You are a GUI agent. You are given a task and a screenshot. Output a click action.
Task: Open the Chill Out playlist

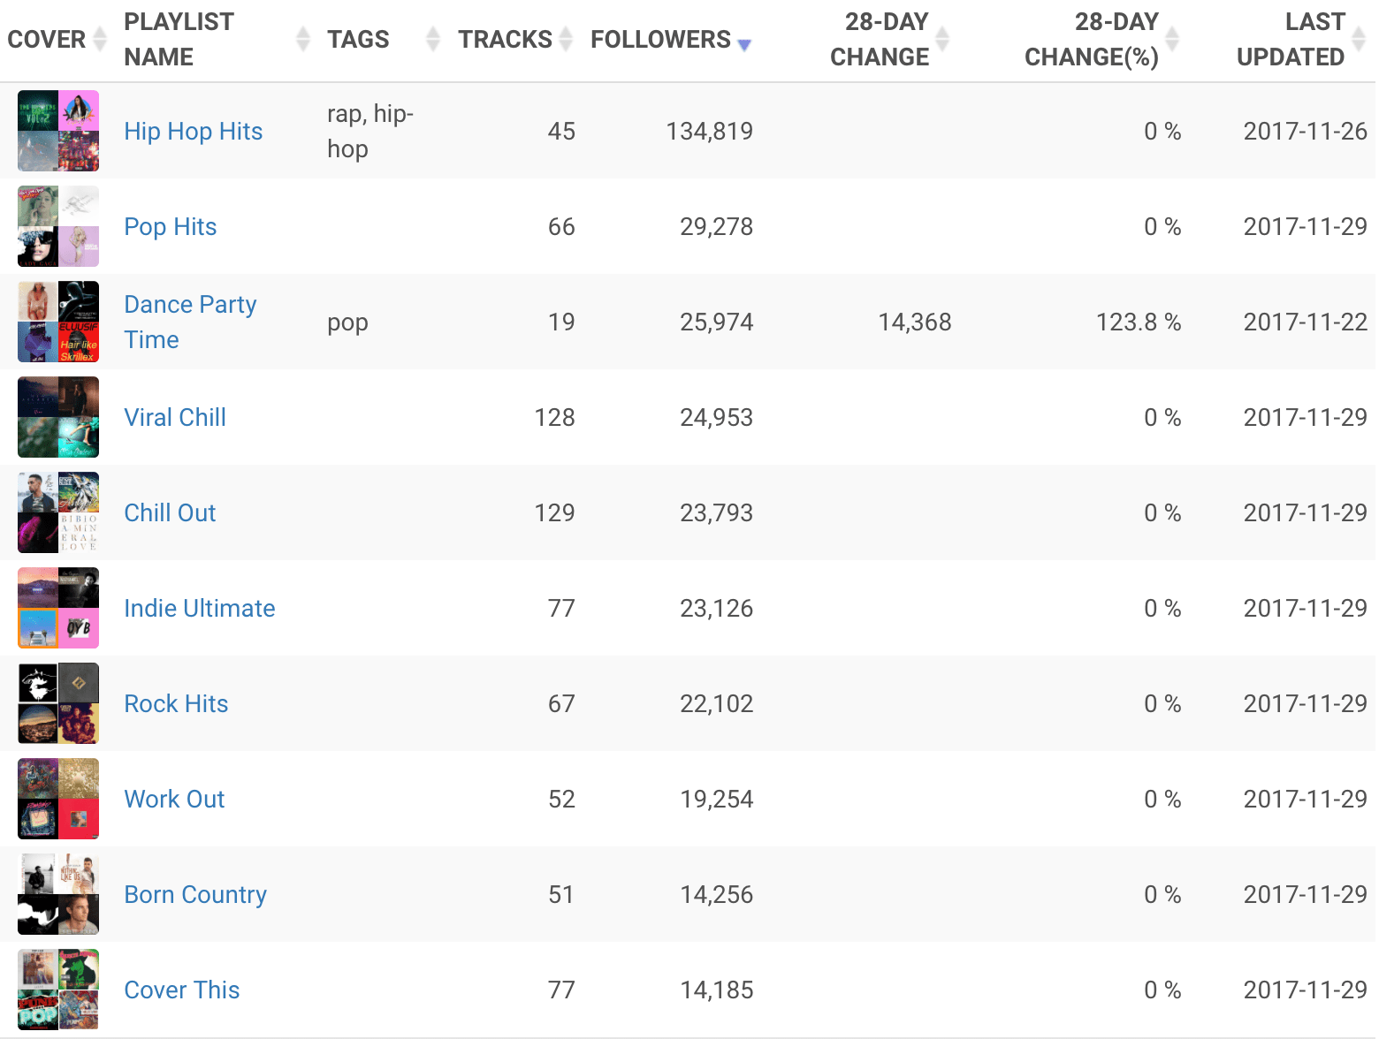[x=170, y=513]
